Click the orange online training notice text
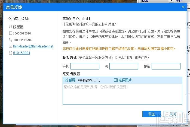 [119, 49]
